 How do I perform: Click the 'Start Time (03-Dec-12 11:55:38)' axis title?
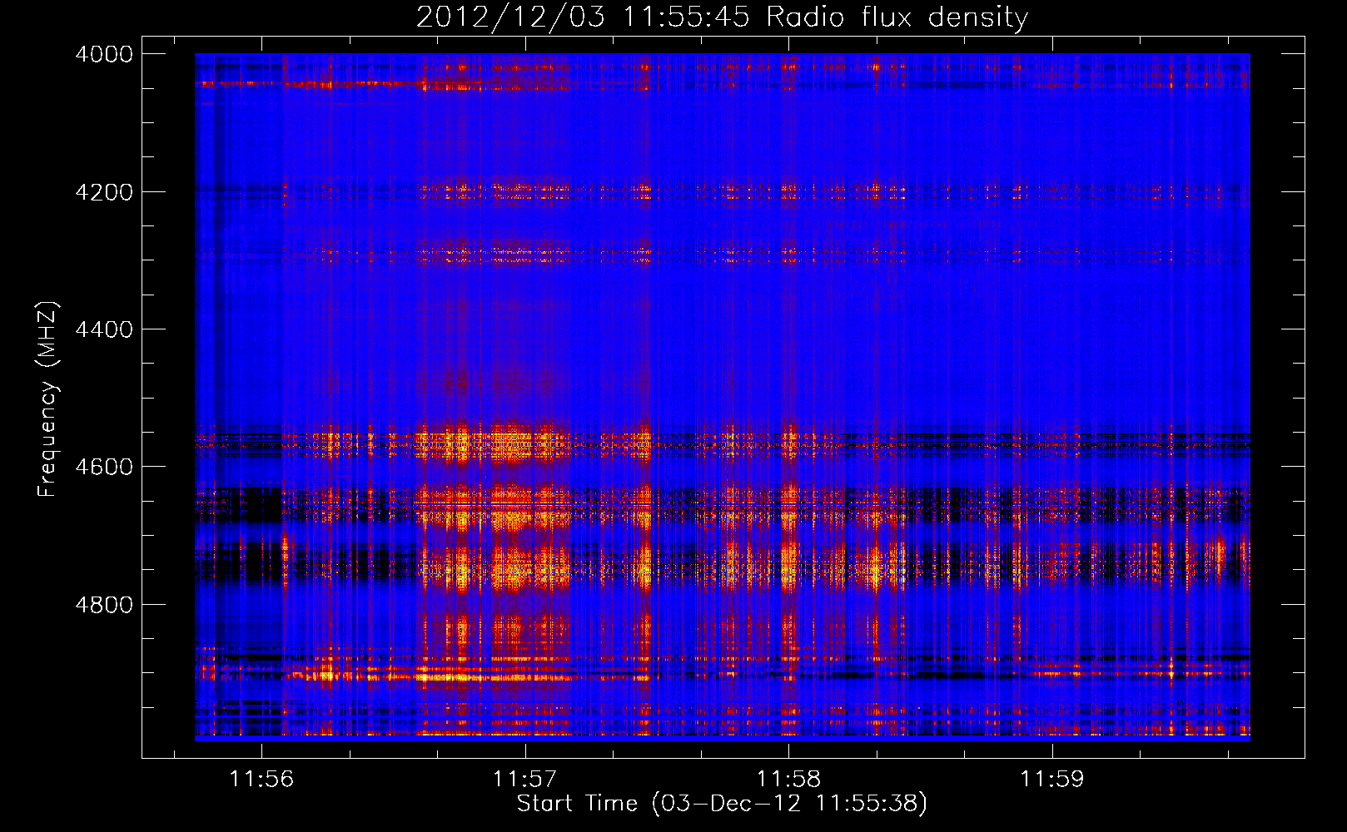[722, 804]
